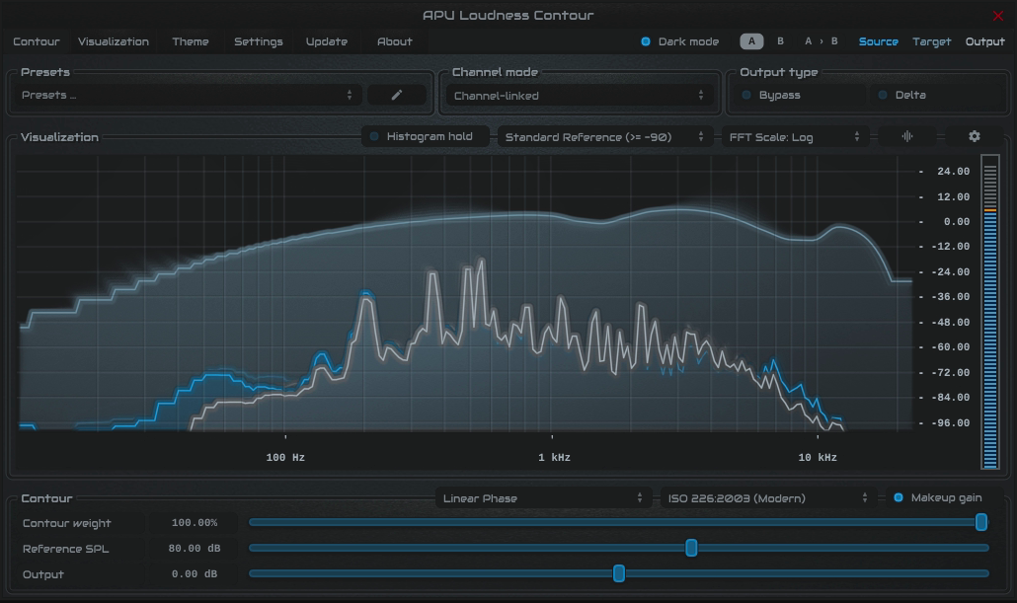Click the 1 kHz axis label

[554, 457]
